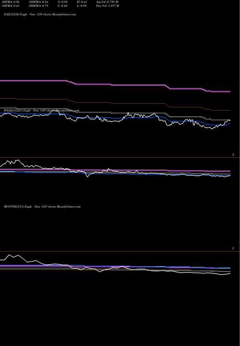Click the open price O: label
The width and height of the screenshot is (240, 346).
[62, 2]
